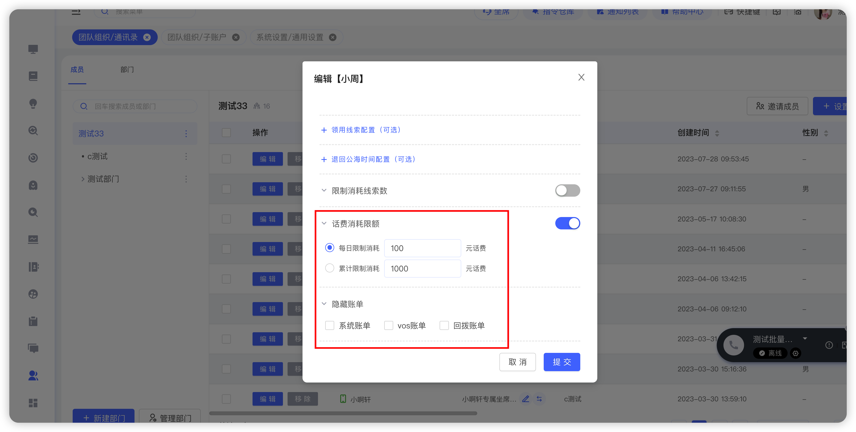Open the monitor icon in left sidebar

click(33, 49)
